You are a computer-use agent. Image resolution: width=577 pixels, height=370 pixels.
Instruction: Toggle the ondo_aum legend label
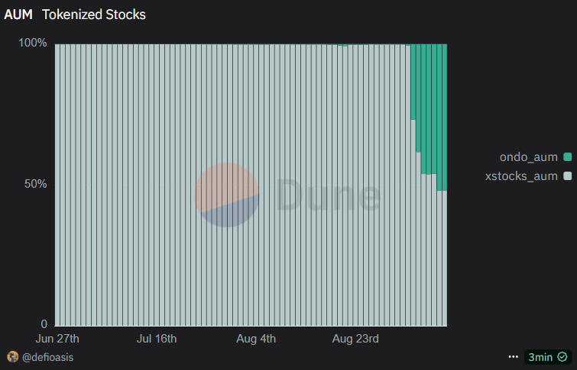[x=528, y=157]
